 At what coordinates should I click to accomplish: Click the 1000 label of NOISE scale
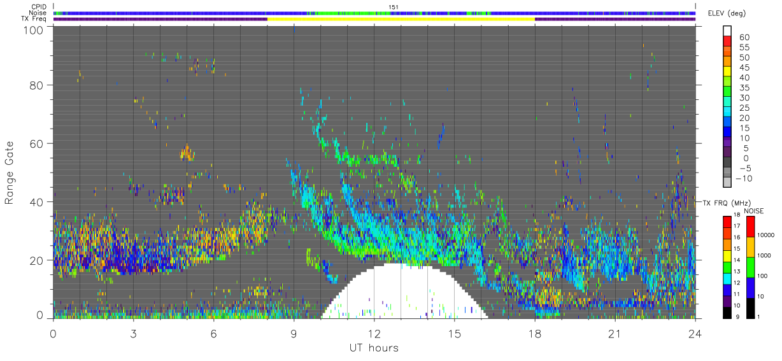[x=764, y=256]
